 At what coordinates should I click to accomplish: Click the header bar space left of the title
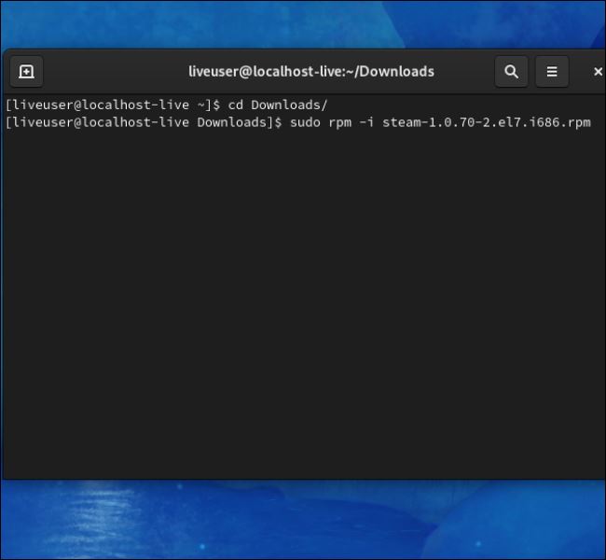point(116,72)
